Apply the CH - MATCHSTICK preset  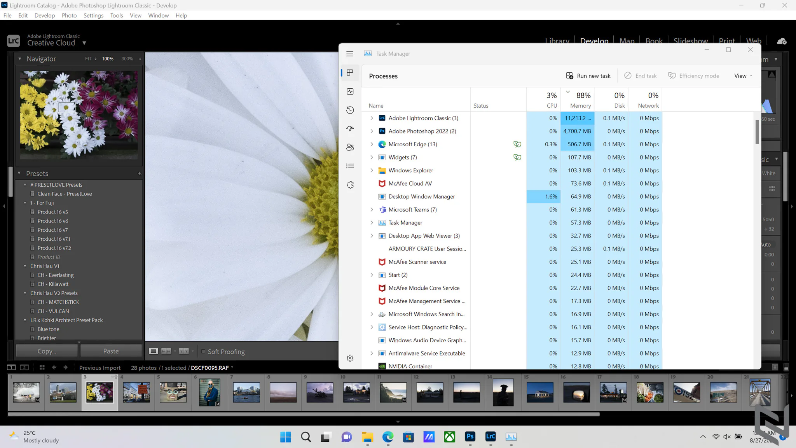click(58, 302)
